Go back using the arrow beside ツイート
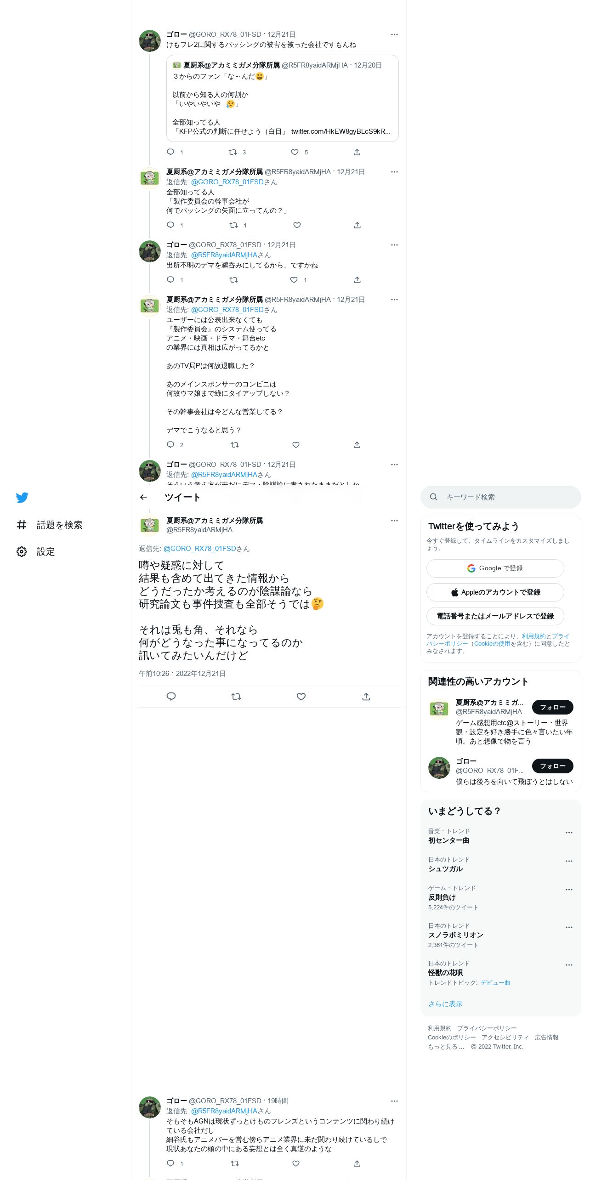Screen dimensions: 590x1180 coord(143,497)
